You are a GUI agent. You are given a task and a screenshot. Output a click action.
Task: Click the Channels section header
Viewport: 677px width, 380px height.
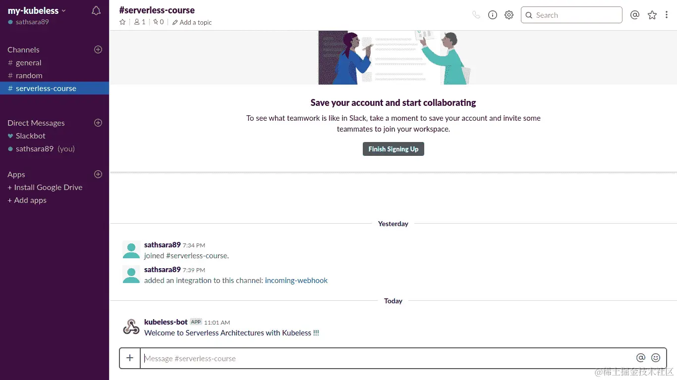pyautogui.click(x=23, y=49)
